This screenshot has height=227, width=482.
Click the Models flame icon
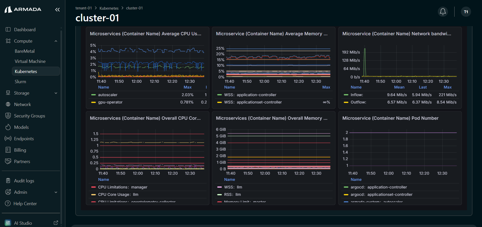8,127
